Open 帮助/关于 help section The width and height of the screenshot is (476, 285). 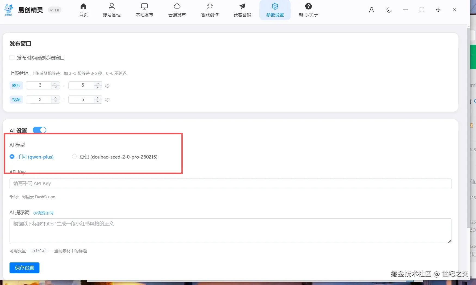click(308, 10)
